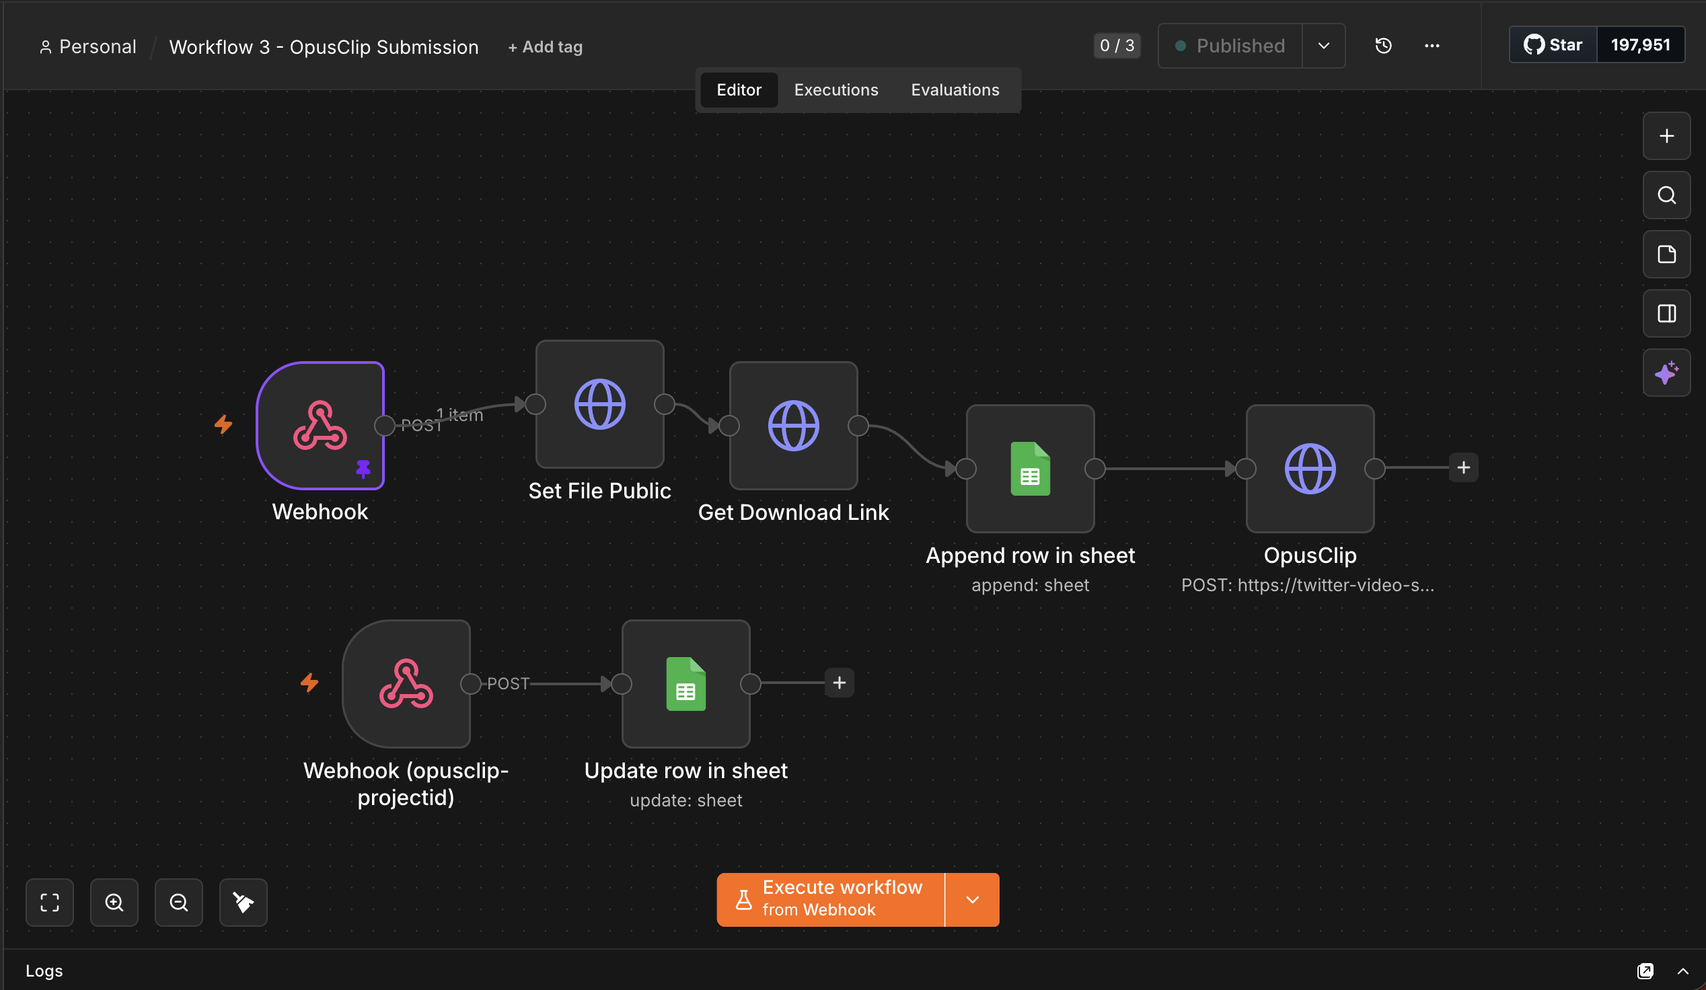Click the POST label after opusclip-projectid webhook
The width and height of the screenshot is (1706, 990).
click(x=508, y=683)
